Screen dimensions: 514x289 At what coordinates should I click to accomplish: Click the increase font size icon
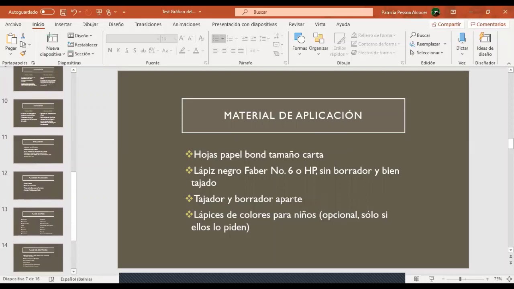pos(182,39)
